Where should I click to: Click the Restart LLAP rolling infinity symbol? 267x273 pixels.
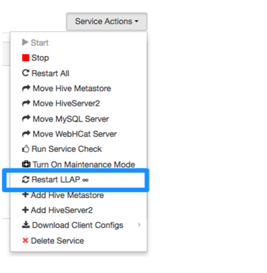point(85,180)
